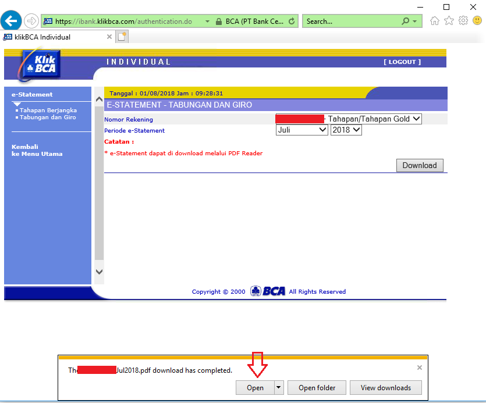Click the site favicon in address bar
486x403 pixels.
48,22
